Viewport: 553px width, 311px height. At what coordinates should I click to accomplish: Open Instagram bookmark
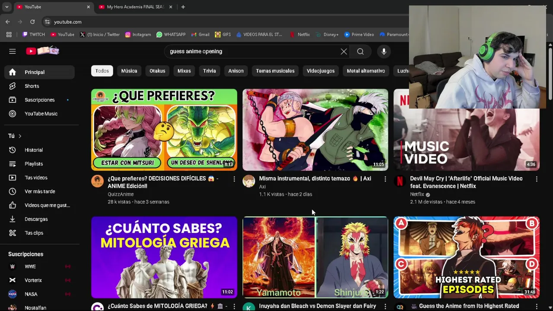pos(138,35)
